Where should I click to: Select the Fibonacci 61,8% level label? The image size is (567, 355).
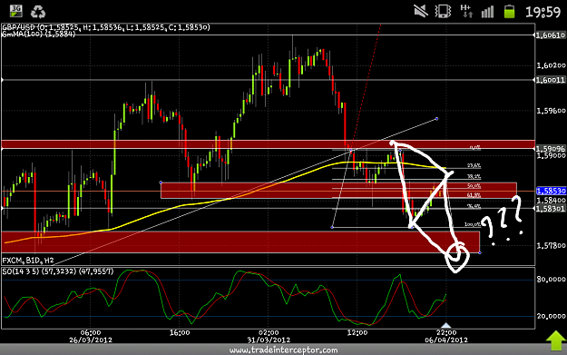coord(474,195)
